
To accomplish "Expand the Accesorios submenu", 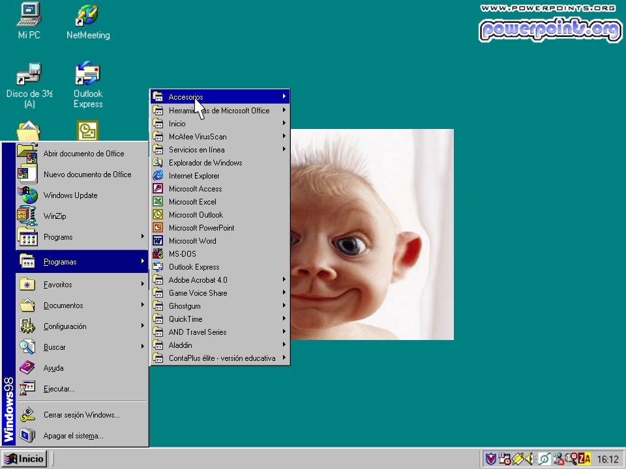I will click(x=220, y=96).
